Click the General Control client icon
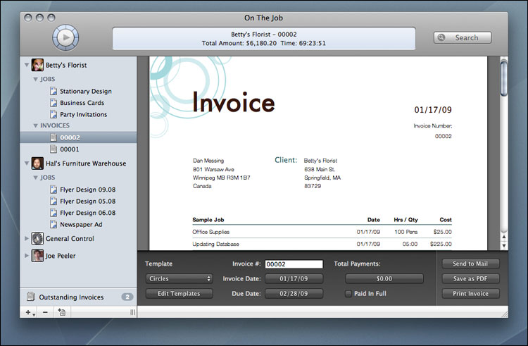 pos(38,239)
